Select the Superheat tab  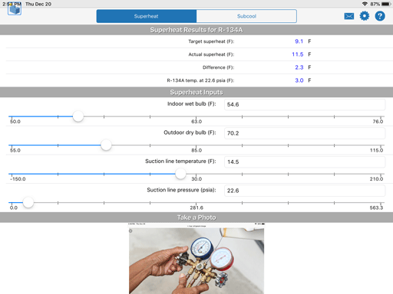[x=147, y=16]
